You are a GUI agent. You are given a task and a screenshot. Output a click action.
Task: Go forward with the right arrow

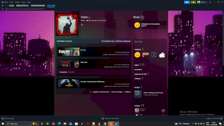[x=6, y=6]
